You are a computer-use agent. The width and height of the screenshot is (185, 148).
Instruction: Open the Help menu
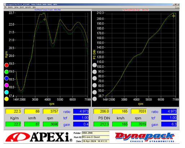pos(34,7)
